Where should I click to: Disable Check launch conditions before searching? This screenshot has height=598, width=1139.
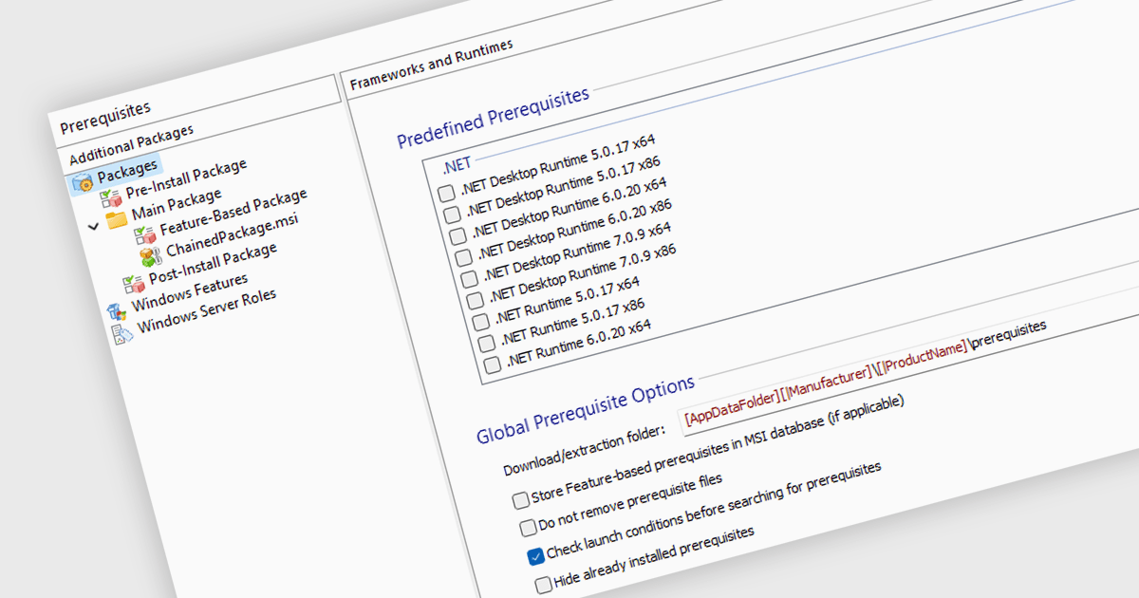535,556
